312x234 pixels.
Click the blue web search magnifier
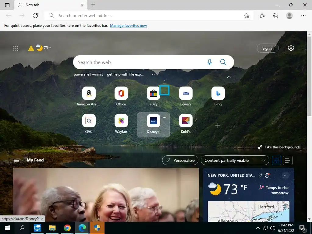223,62
